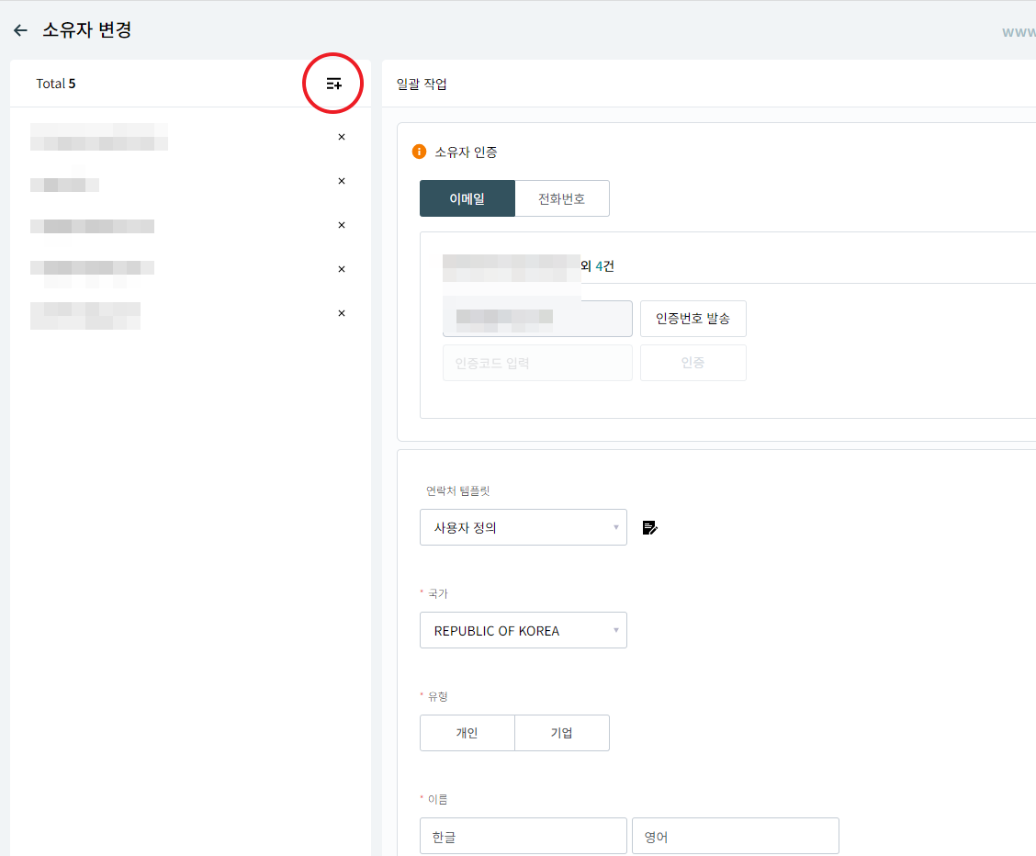Click the orange info icon by 소유자 인증
This screenshot has width=1036, height=856.
click(x=419, y=152)
